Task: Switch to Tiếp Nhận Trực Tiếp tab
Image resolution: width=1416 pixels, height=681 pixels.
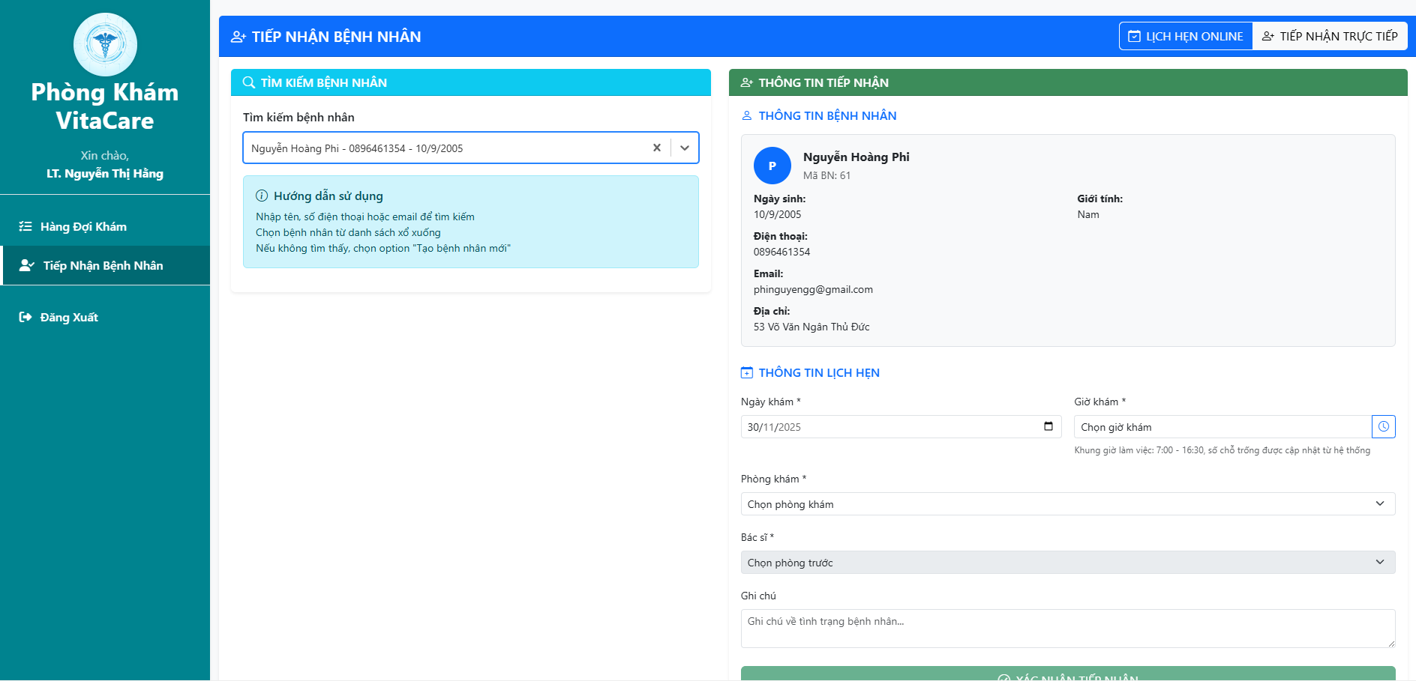Action: [x=1330, y=36]
